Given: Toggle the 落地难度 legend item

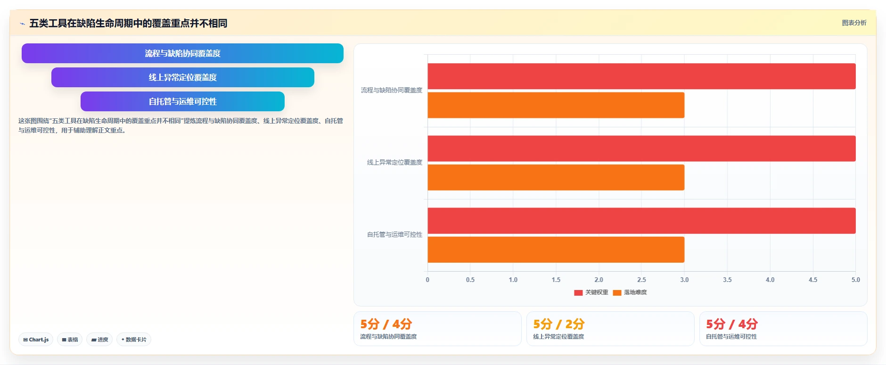Looking at the screenshot, I should point(630,292).
